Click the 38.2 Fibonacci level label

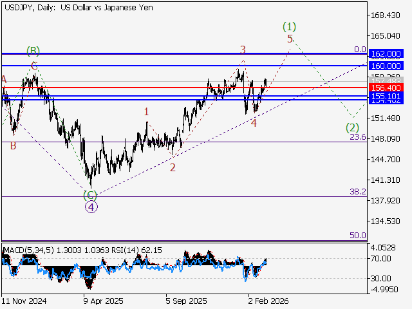click(x=358, y=192)
